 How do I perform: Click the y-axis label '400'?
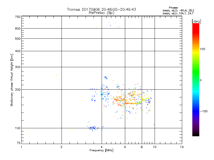18,51
